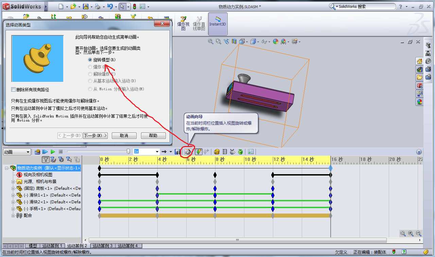This screenshot has height=257, width=435.
Task: Add a spring to the motion study
Action: point(225,152)
